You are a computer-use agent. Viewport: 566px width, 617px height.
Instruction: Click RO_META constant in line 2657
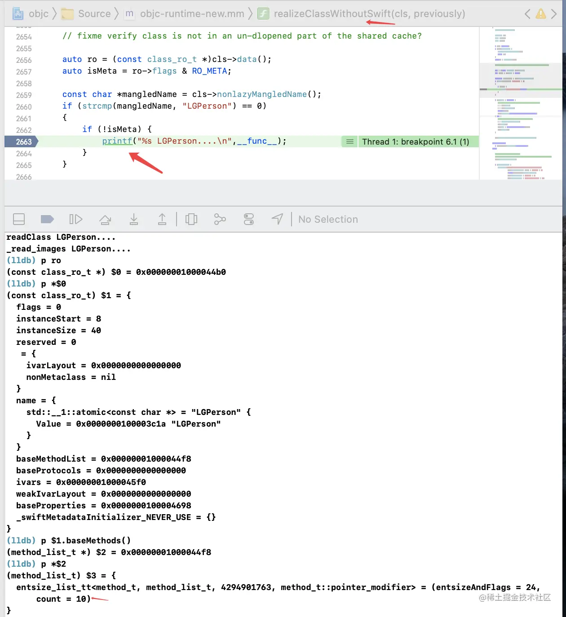[x=209, y=71]
